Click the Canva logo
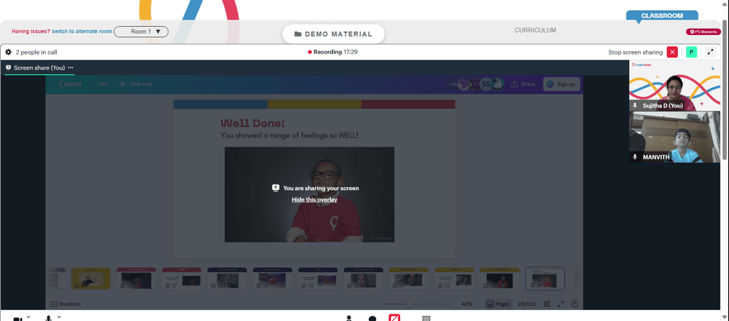The height and width of the screenshot is (321, 729). 70,84
